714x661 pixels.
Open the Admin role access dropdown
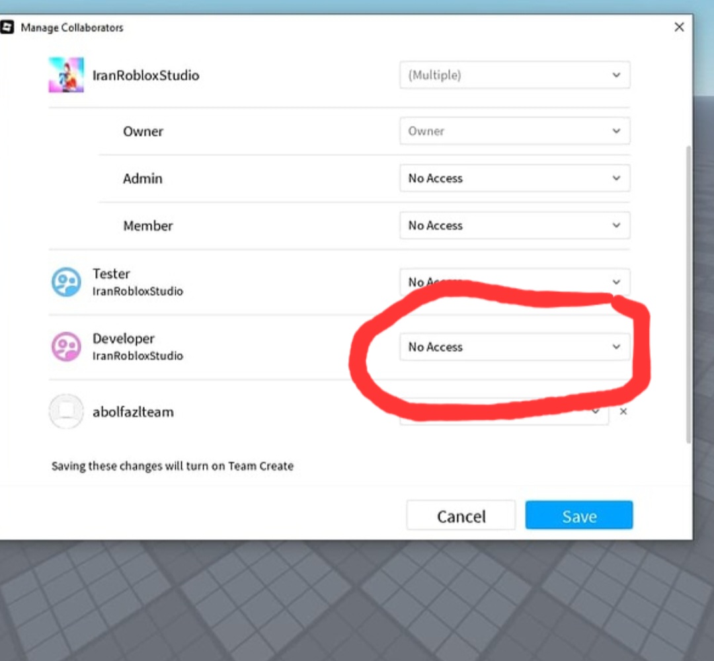515,178
